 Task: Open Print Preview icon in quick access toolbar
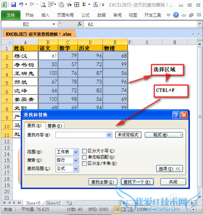point(43,4)
